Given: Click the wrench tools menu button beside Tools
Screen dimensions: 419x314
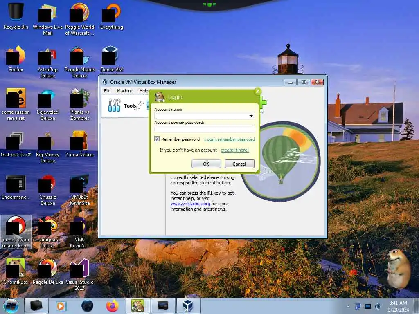Looking at the screenshot, I should (139, 106).
